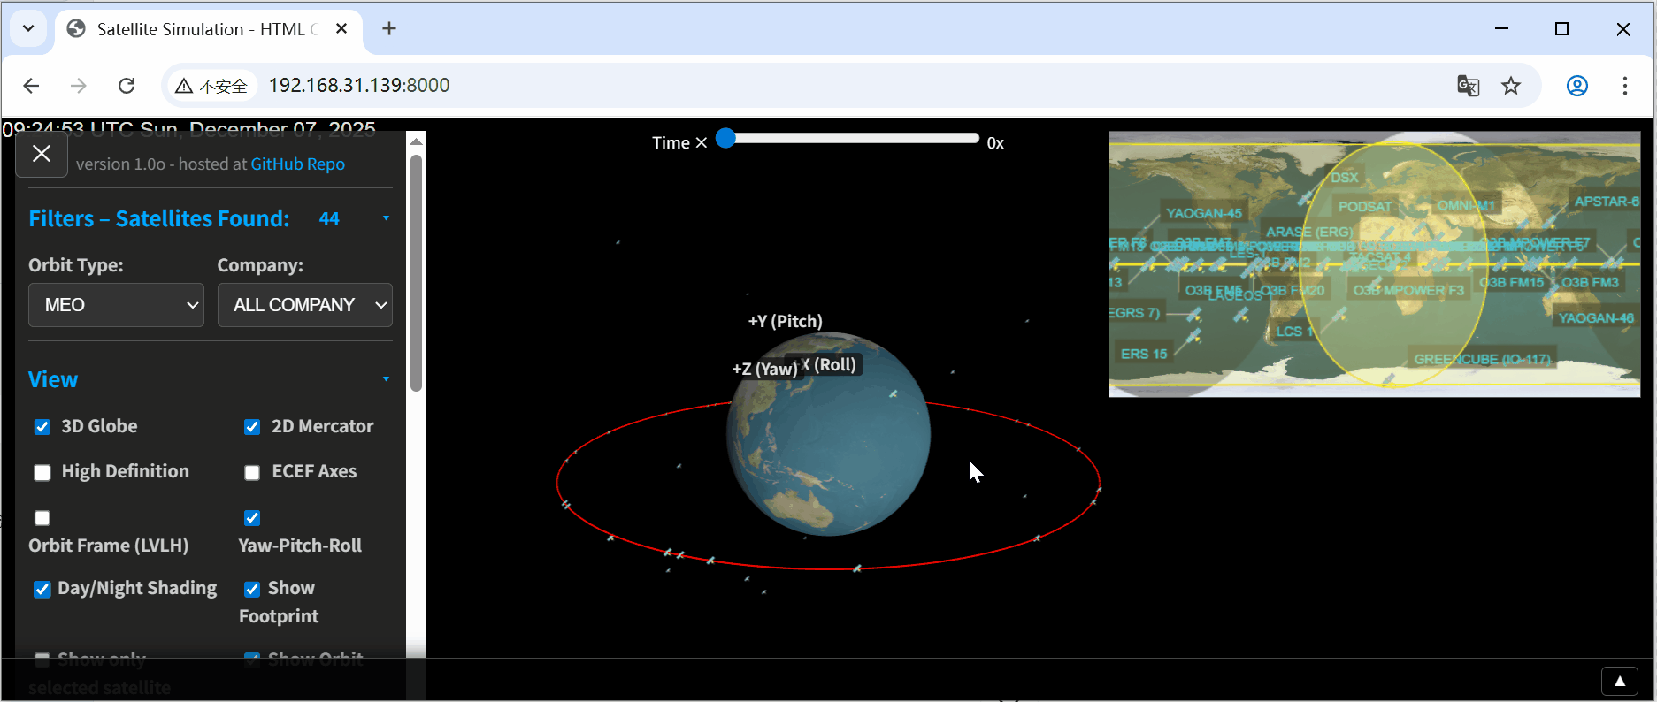Toggle Day/Night Shading checkbox
This screenshot has width=1657, height=702.
pos(42,590)
